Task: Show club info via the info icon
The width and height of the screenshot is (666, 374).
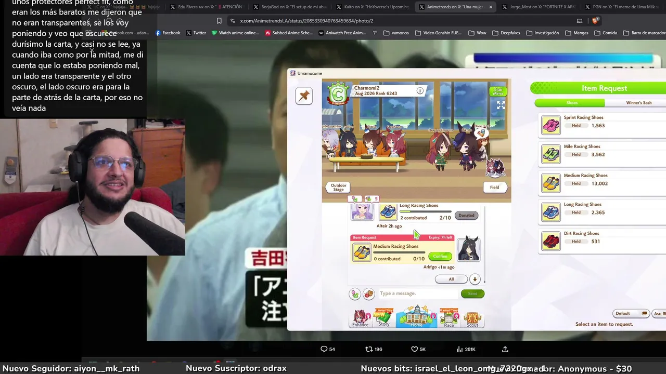Action: coord(420,90)
